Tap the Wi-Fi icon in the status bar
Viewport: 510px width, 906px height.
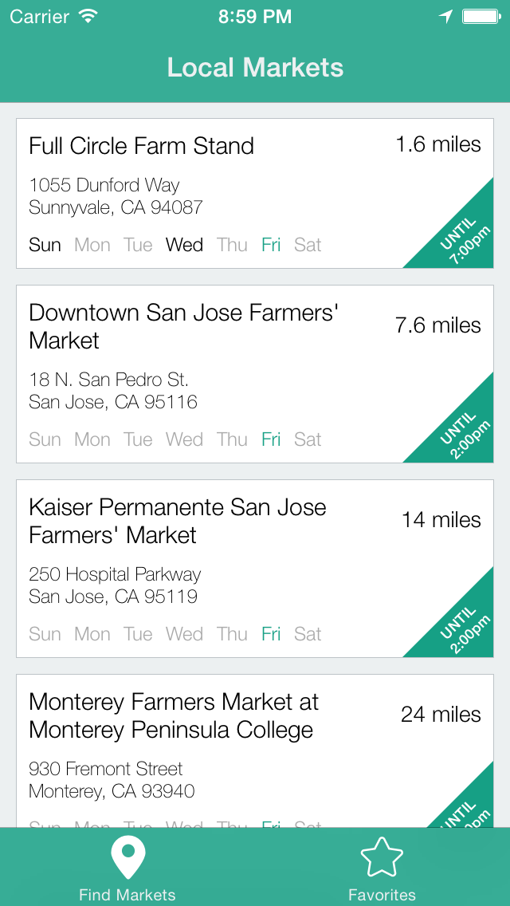coord(88,15)
